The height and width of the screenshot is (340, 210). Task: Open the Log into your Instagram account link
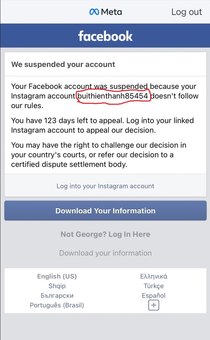point(105,186)
